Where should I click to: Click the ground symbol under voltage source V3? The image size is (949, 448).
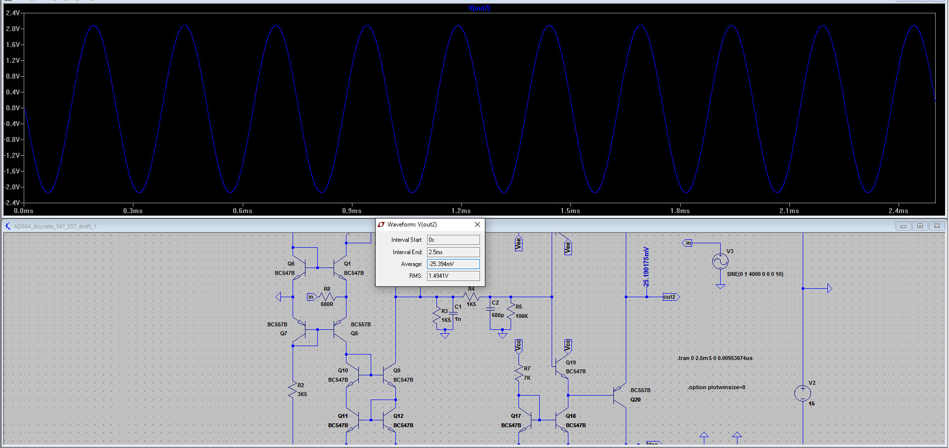coord(720,287)
